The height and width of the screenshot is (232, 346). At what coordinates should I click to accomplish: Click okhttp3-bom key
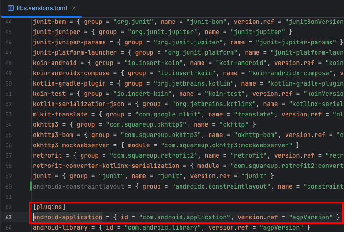[53, 135]
